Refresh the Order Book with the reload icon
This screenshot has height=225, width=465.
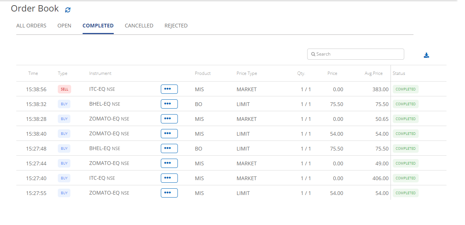click(67, 10)
